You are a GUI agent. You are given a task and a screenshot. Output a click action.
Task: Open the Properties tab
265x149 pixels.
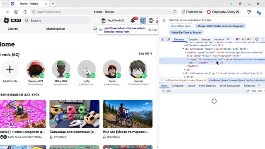point(249,86)
